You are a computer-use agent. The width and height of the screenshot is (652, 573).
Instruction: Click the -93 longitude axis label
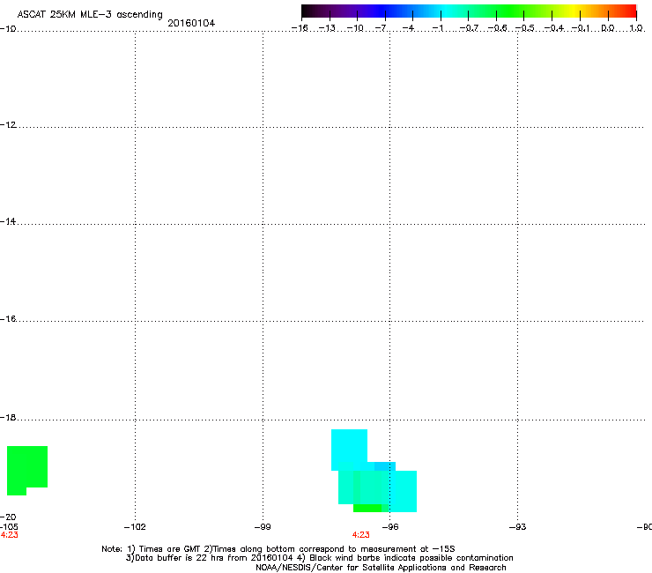(x=518, y=527)
